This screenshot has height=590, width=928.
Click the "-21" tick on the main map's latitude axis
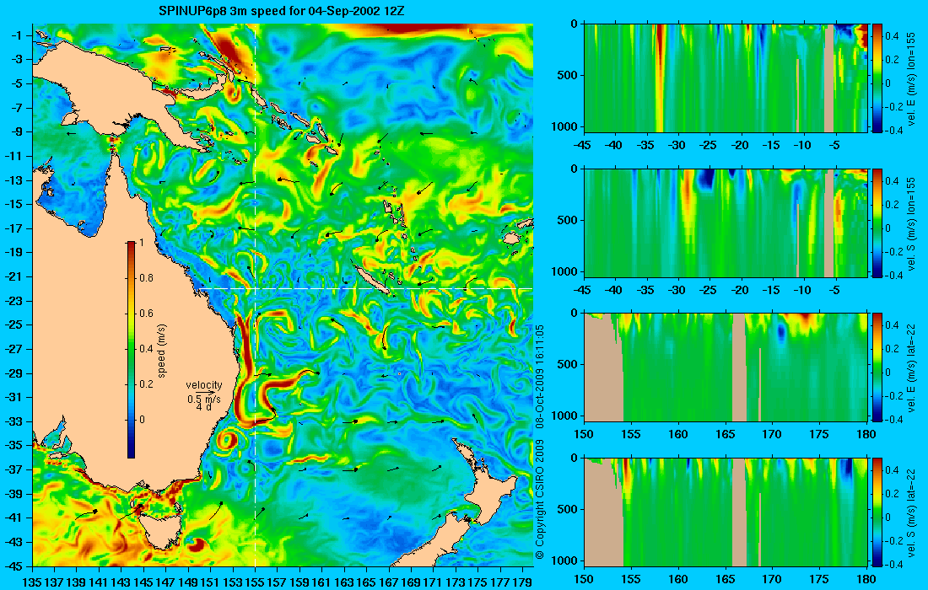[x=13, y=276]
